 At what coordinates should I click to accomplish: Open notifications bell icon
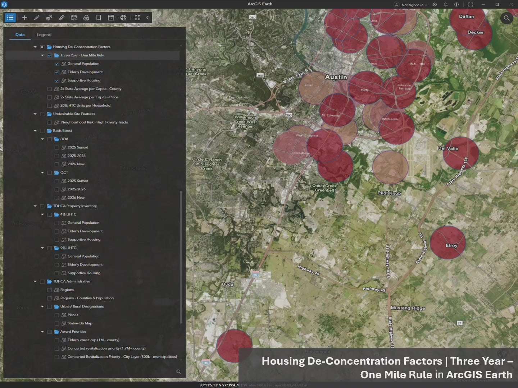pos(445,5)
